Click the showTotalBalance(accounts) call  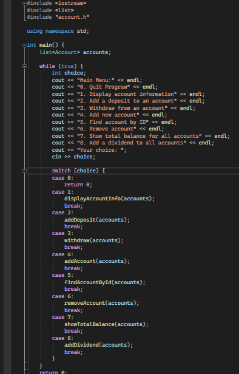106,324
